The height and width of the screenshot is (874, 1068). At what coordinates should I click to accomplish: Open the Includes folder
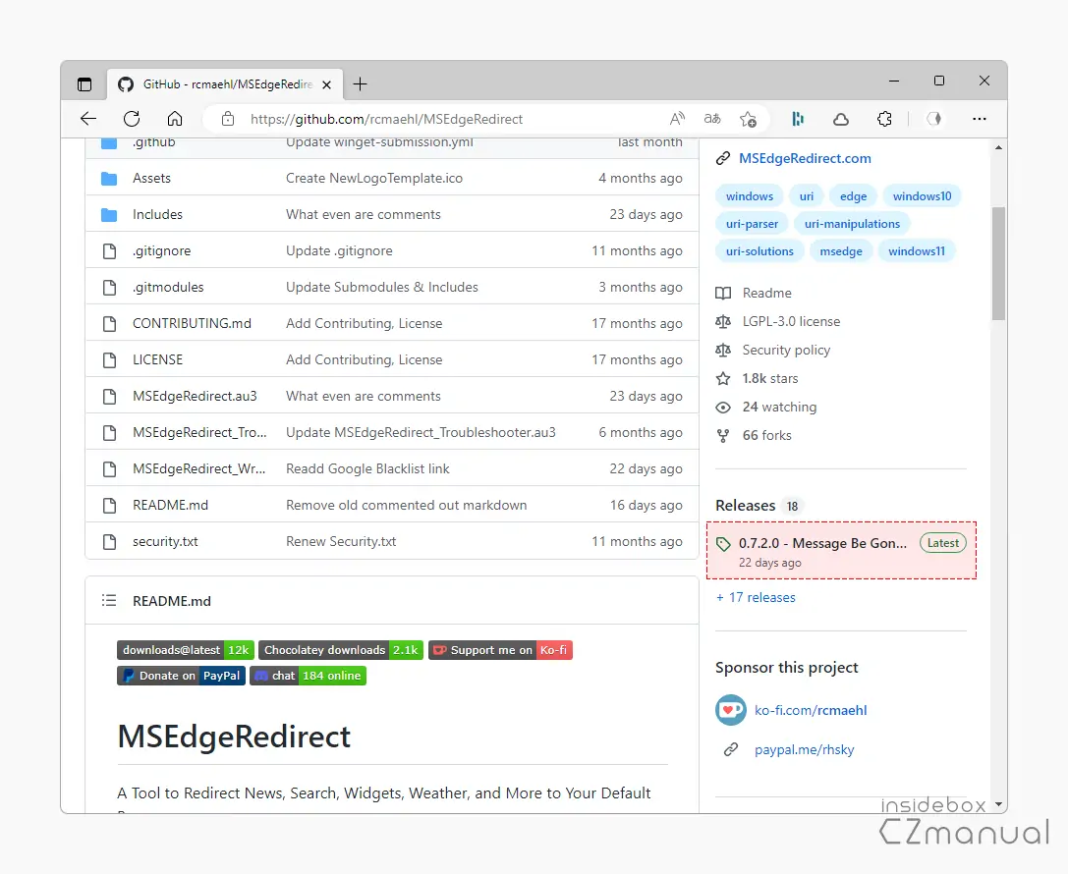tap(157, 214)
